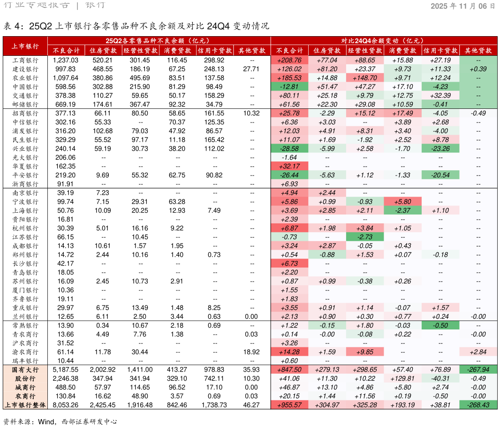Click the 8,053.26 total value

[x=66, y=405]
